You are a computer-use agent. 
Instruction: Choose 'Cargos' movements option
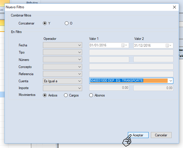66,95
